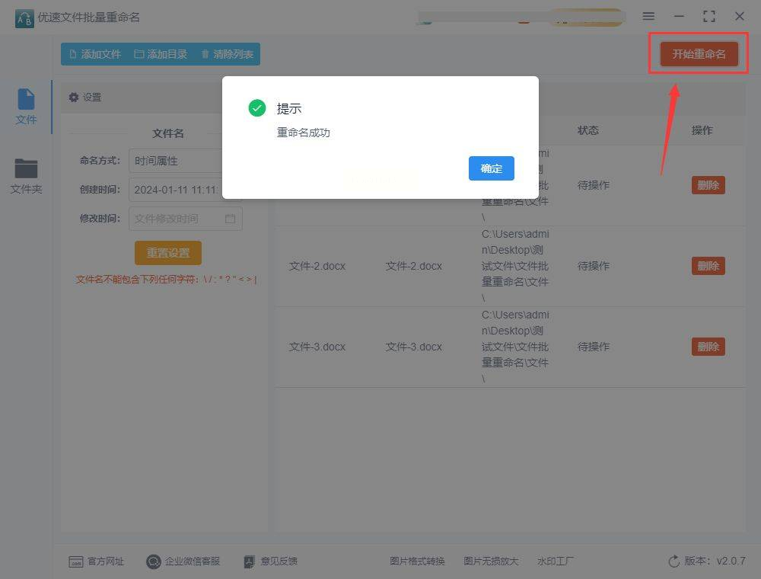The image size is (761, 579).
Task: Clear the list with 清除列表
Action: tap(227, 54)
